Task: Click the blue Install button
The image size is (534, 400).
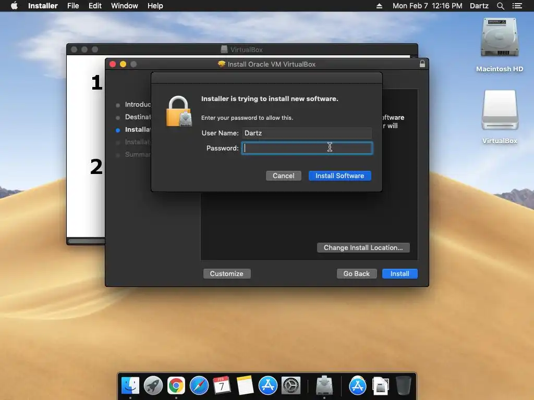Action: coord(399,274)
